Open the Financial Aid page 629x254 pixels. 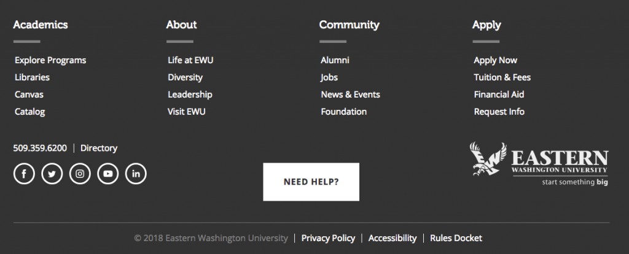click(499, 94)
